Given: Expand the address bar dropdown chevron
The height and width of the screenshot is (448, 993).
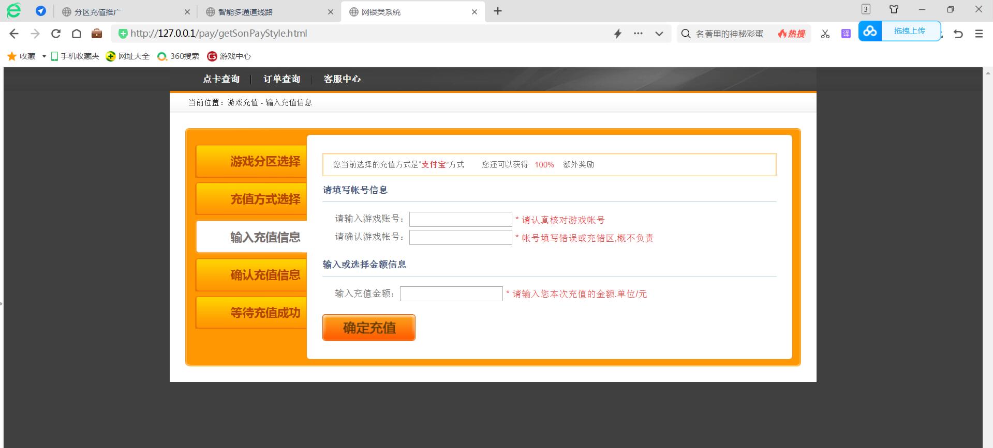Looking at the screenshot, I should coord(659,34).
